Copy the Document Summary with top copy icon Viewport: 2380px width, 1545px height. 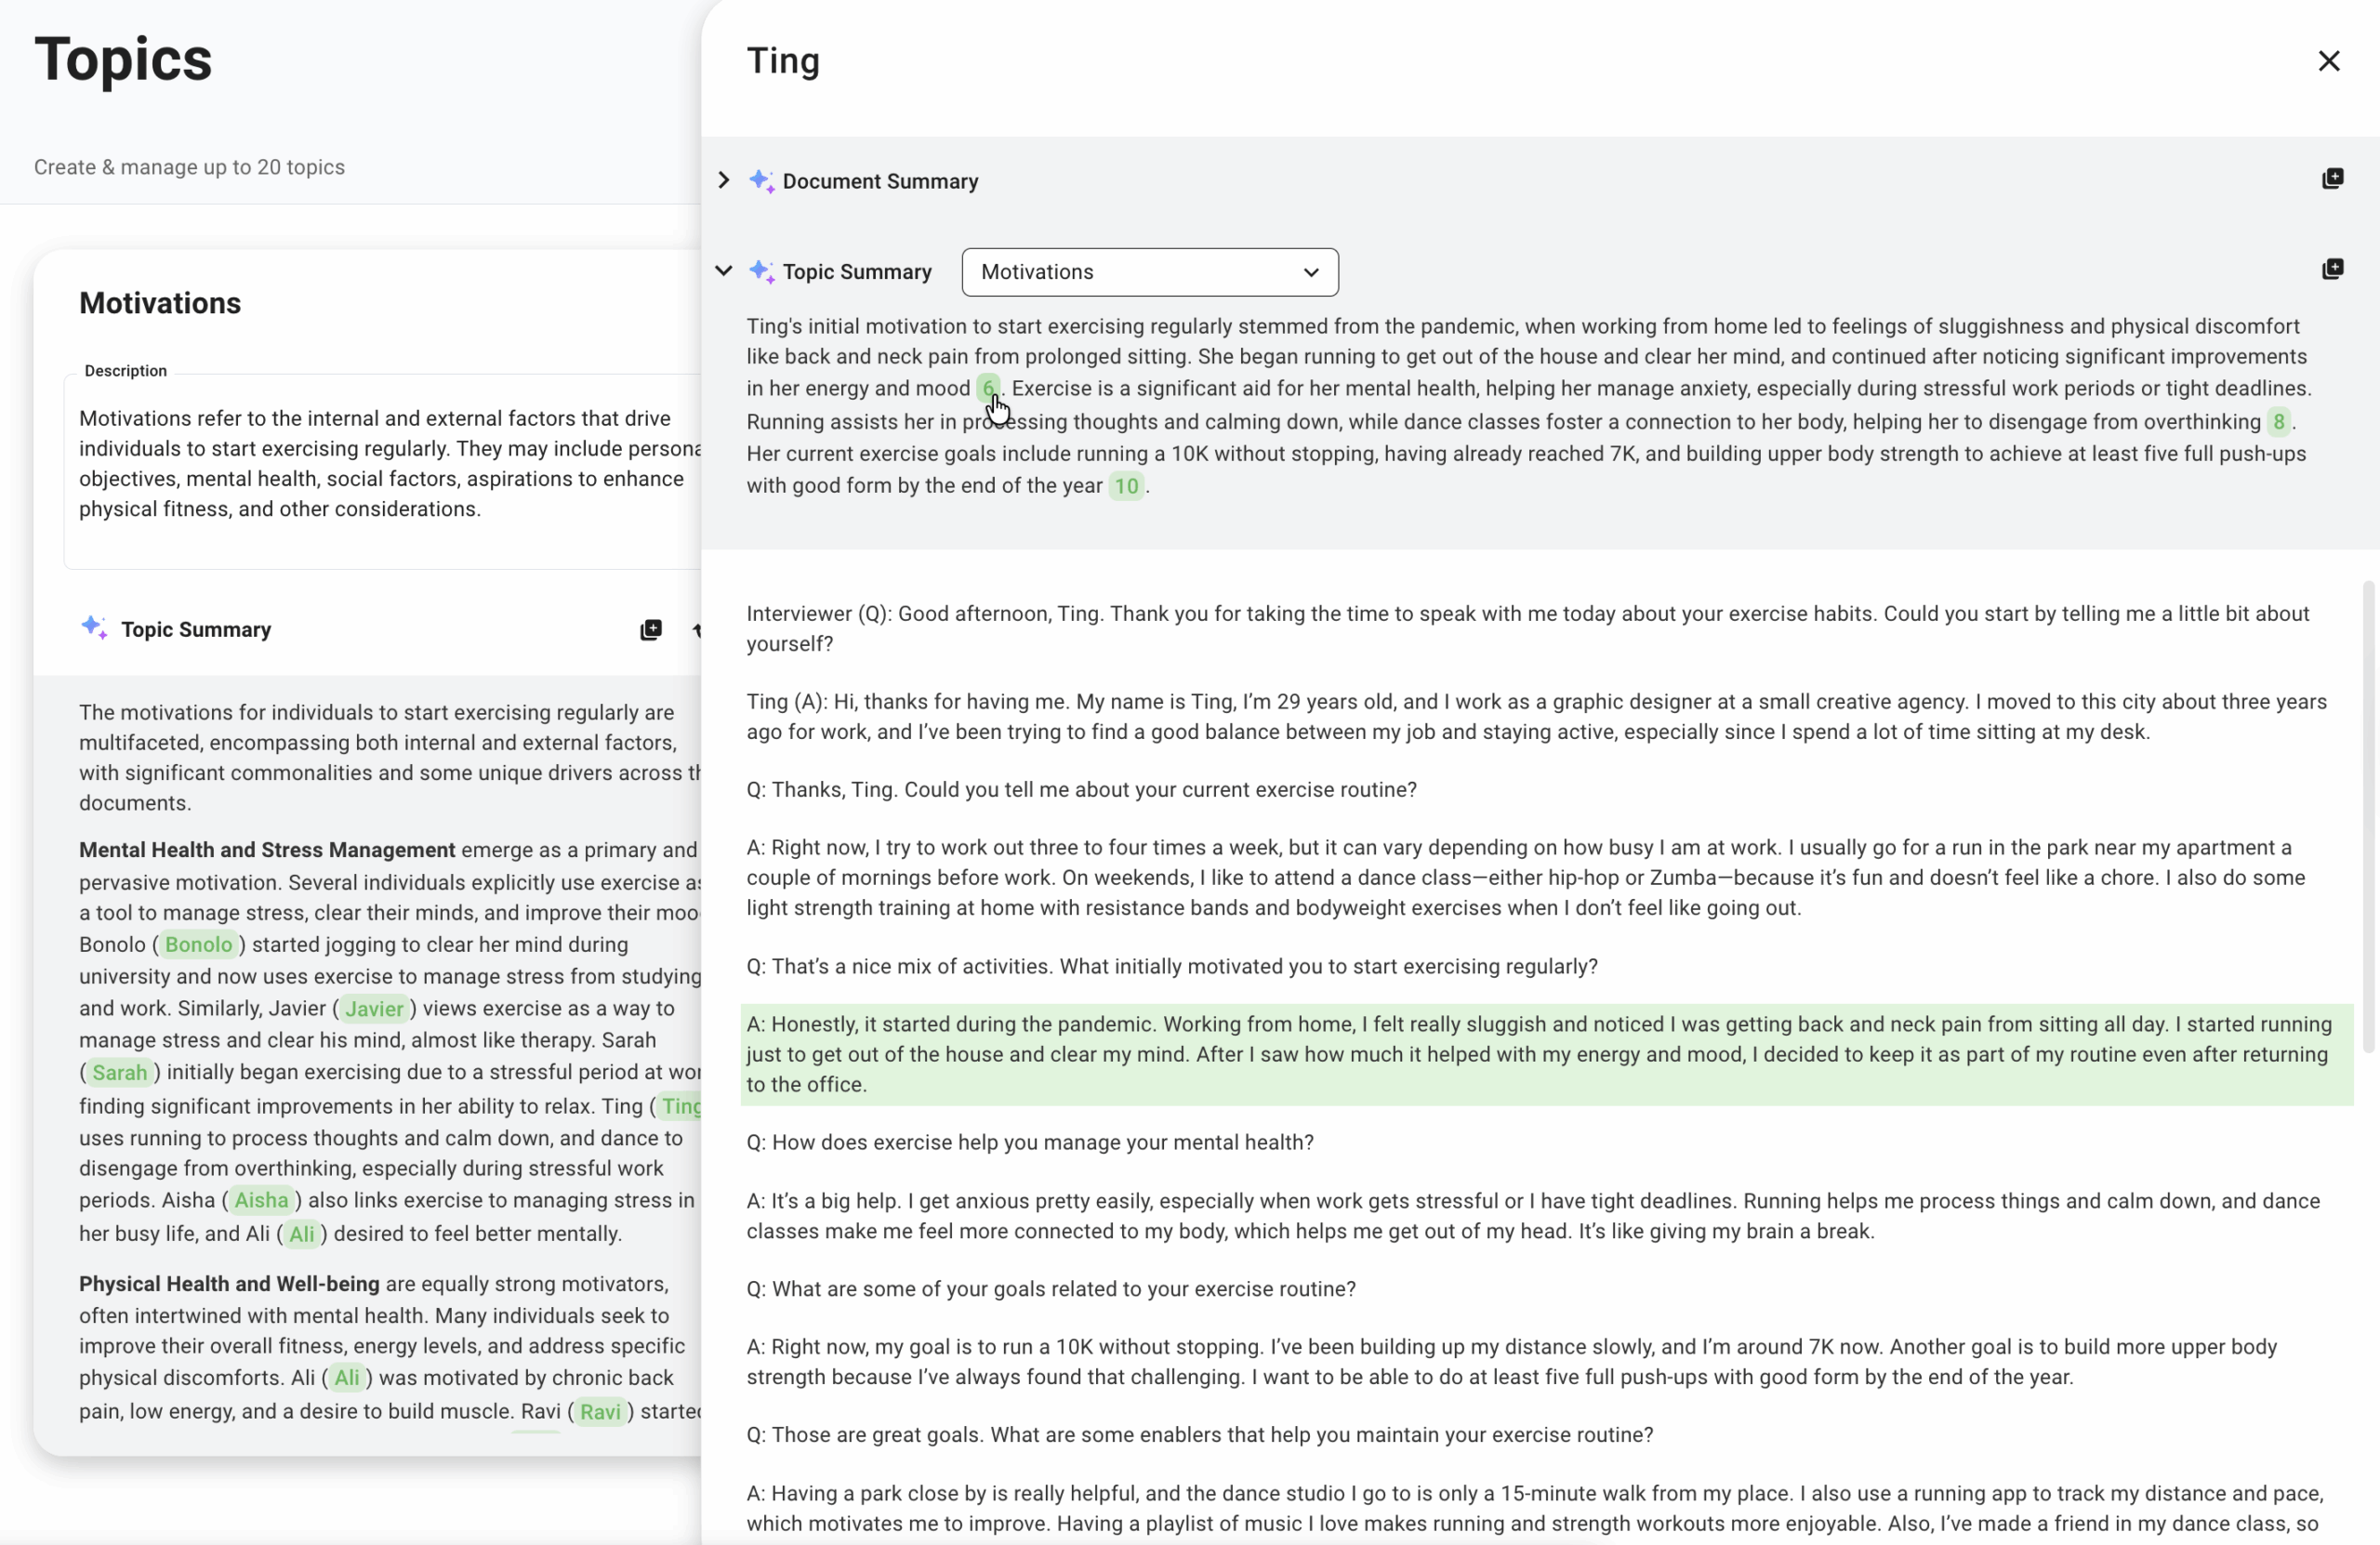2332,179
